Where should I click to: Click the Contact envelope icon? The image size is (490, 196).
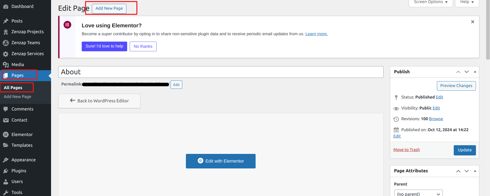(6, 120)
